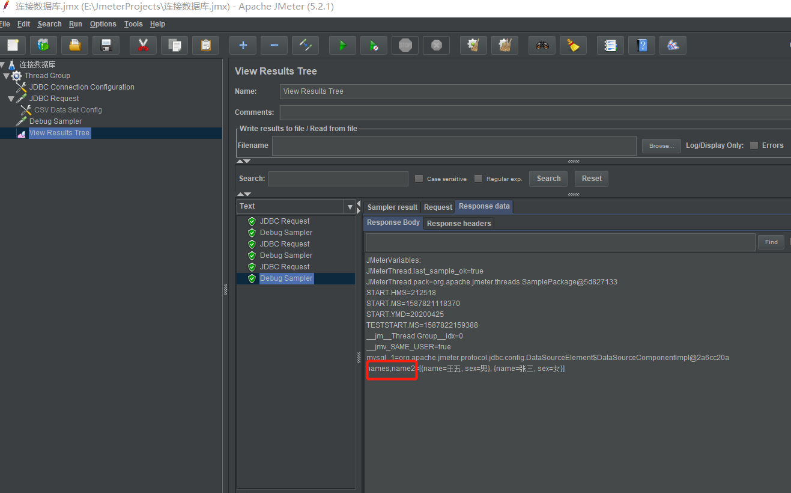
Task: Select the Response data tab
Action: click(484, 206)
